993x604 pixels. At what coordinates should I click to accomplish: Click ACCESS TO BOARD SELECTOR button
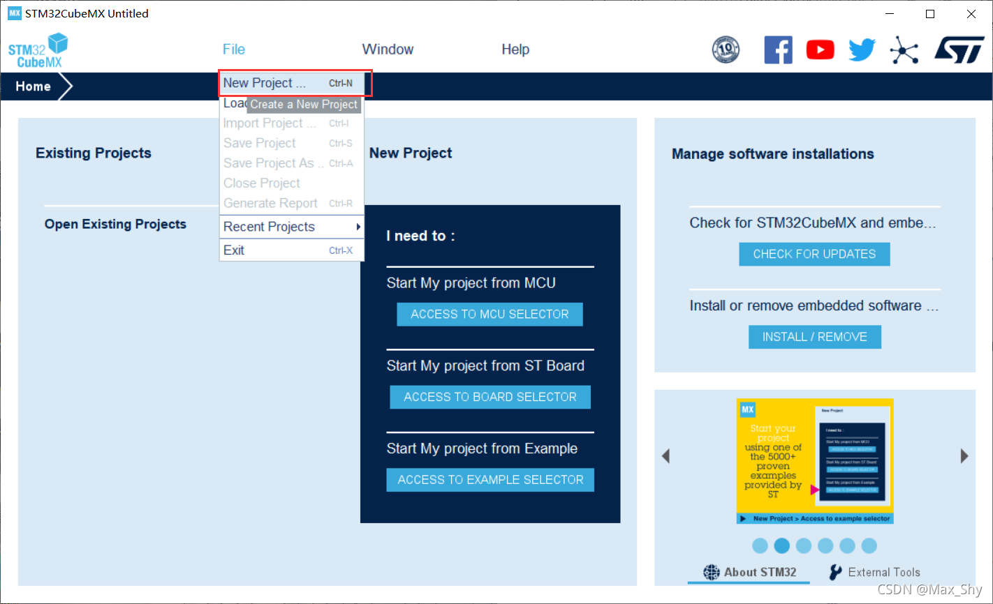point(490,398)
